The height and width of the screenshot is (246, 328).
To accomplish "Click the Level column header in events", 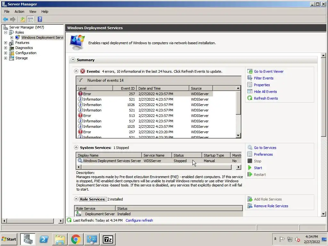I will (95, 88).
